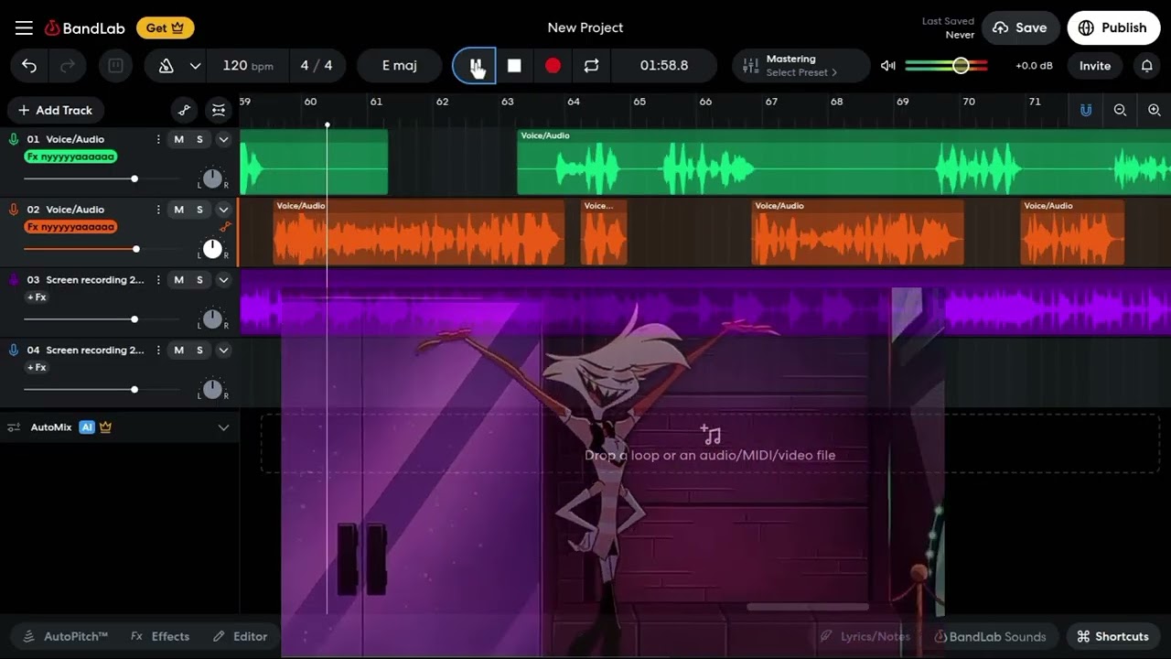Add Fx to track 03
The image size is (1171, 659).
37,297
